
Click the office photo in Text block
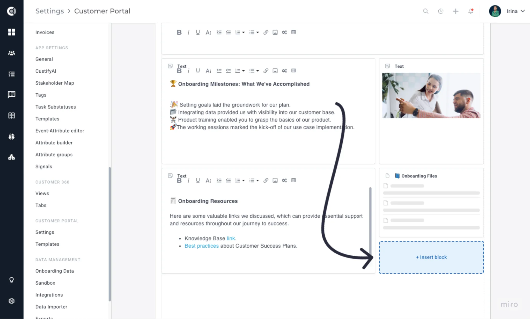[x=431, y=95]
